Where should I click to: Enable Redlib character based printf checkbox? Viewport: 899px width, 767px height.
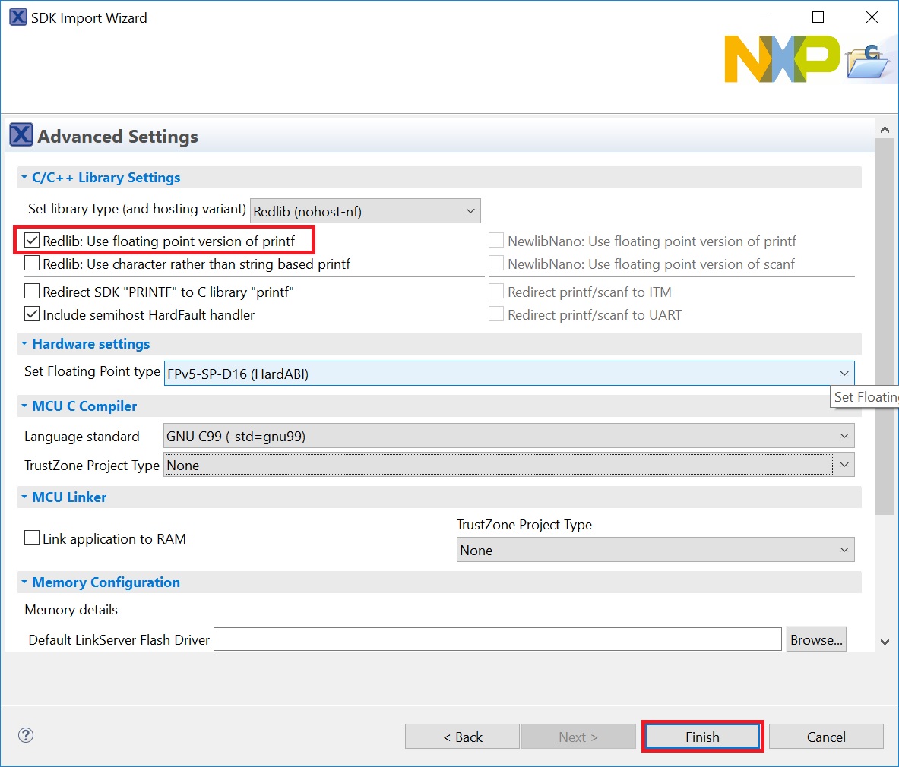point(32,264)
